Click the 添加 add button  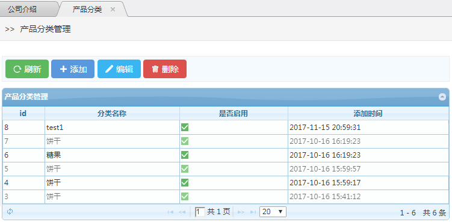[x=73, y=69]
